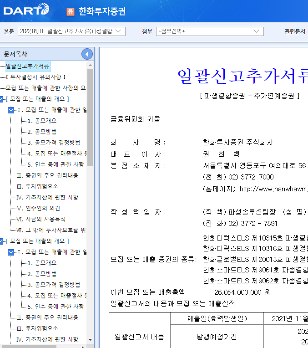Click the tree horizontal scrollbar thumb
308x348 pixels.
pyautogui.click(x=28, y=347)
